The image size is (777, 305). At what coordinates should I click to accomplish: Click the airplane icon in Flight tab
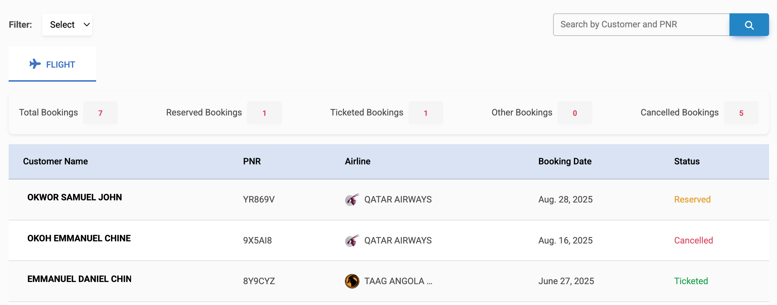35,64
